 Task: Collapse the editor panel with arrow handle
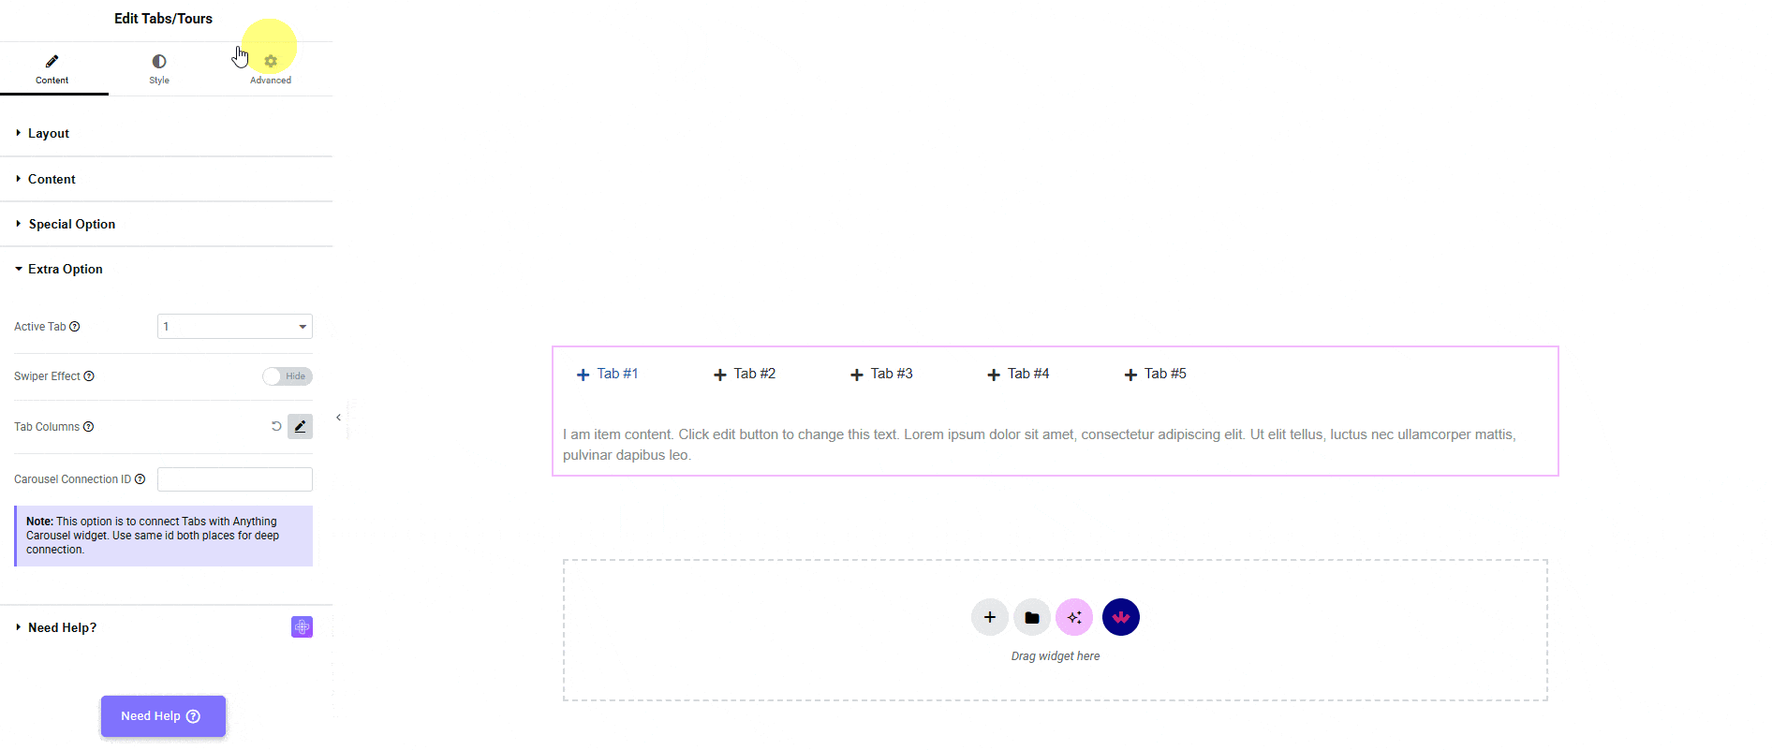pos(338,418)
